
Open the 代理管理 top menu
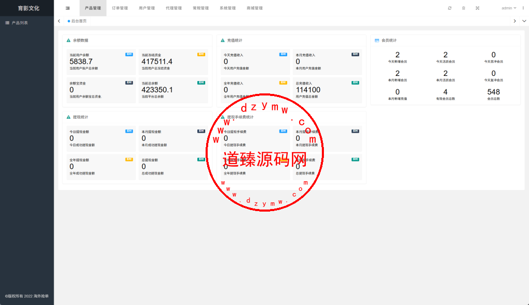pyautogui.click(x=174, y=8)
